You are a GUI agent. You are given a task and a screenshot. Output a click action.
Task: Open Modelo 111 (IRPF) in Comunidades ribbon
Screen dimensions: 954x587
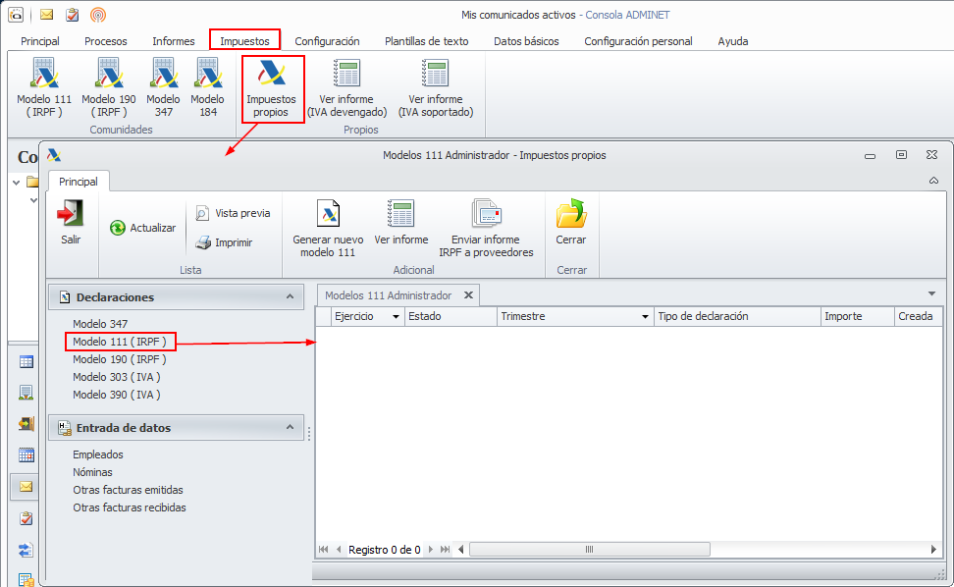click(44, 87)
